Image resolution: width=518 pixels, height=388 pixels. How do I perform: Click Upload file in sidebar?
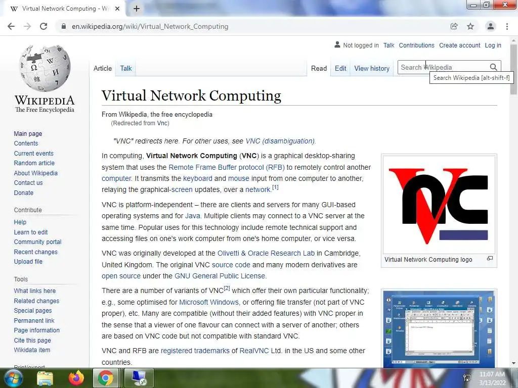coord(28,262)
